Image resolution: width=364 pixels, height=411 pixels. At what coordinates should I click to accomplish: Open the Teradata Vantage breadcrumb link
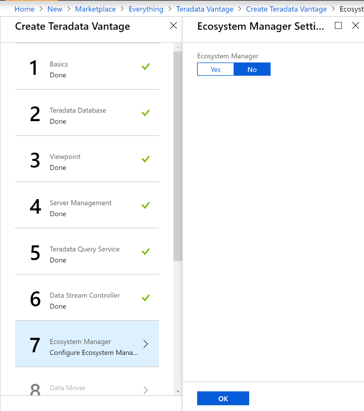tap(205, 9)
